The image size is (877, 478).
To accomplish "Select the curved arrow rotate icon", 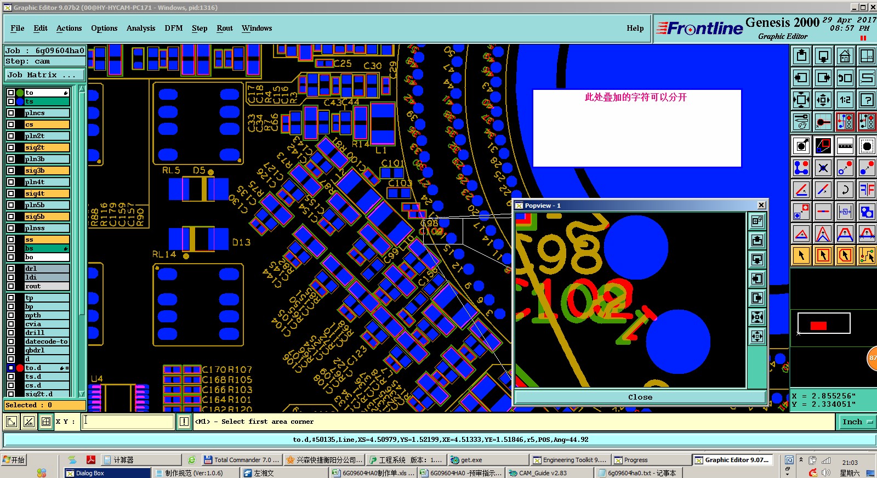I will point(845,190).
